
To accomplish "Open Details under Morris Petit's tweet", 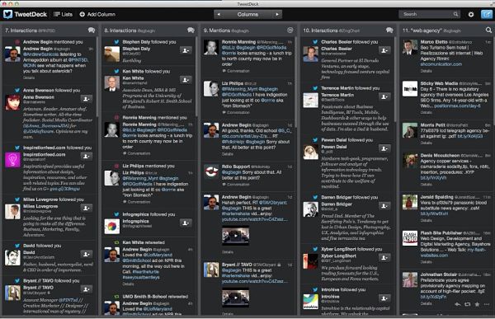I will click(427, 143).
